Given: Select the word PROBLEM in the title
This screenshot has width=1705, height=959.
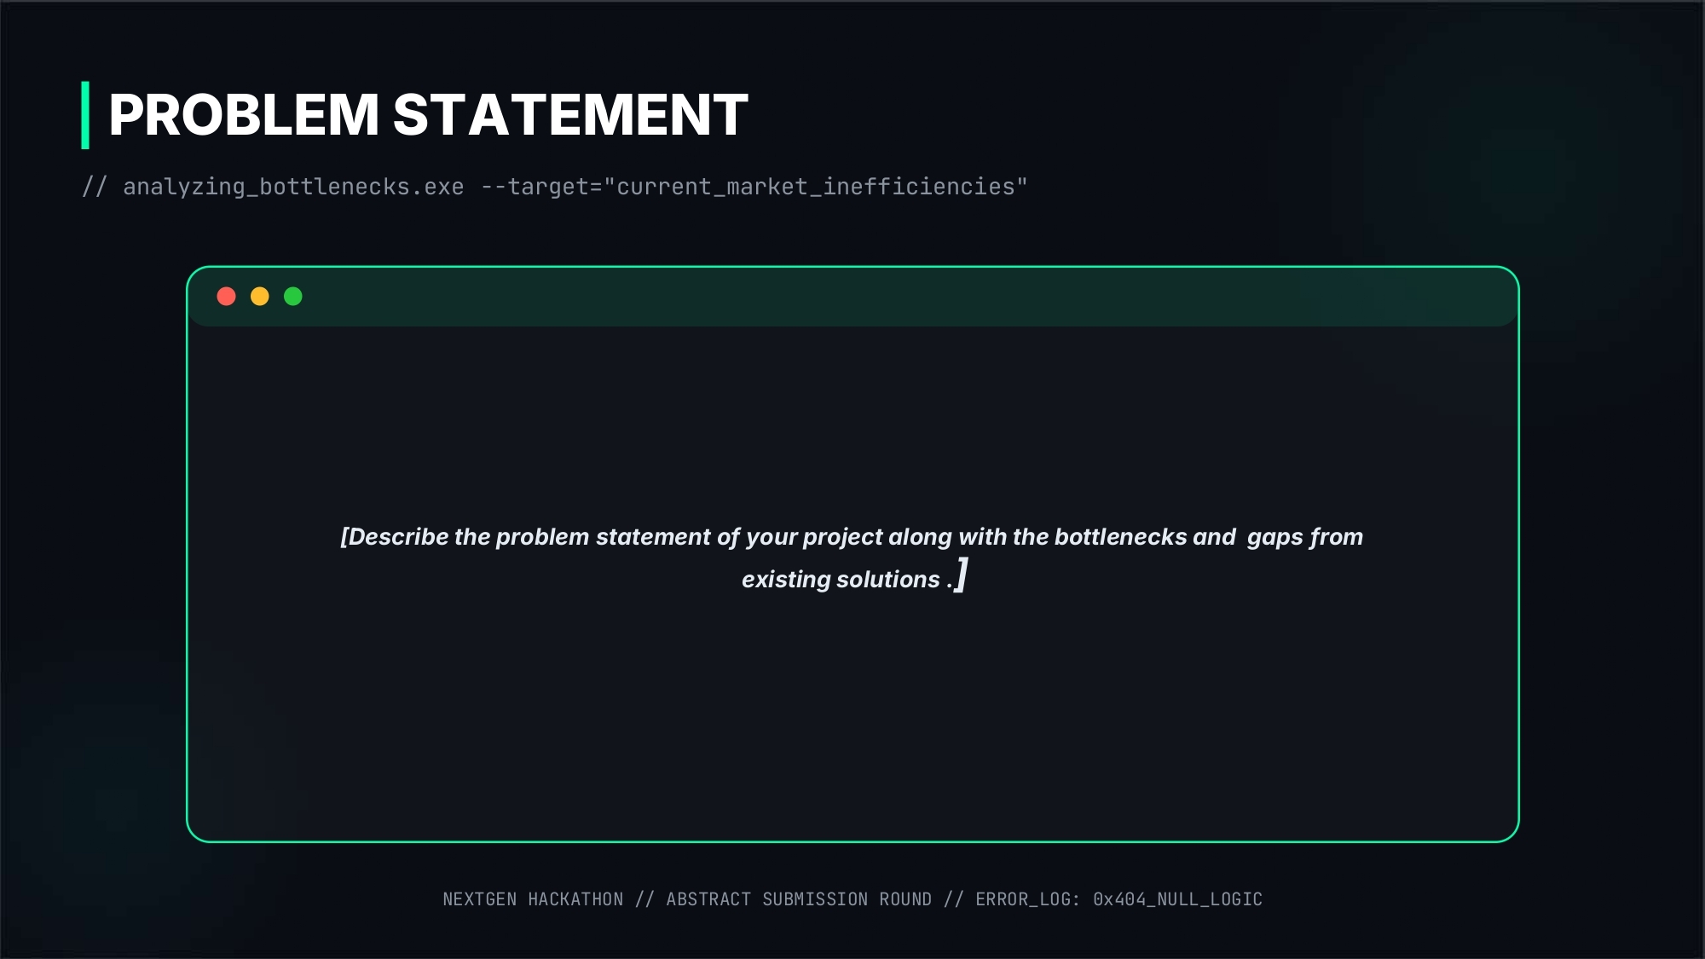Looking at the screenshot, I should click(244, 115).
